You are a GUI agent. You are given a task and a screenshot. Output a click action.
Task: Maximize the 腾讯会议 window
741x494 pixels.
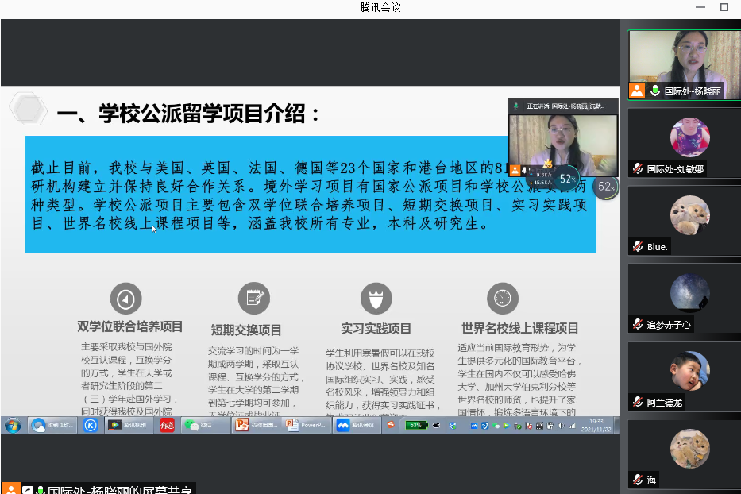[724, 7]
